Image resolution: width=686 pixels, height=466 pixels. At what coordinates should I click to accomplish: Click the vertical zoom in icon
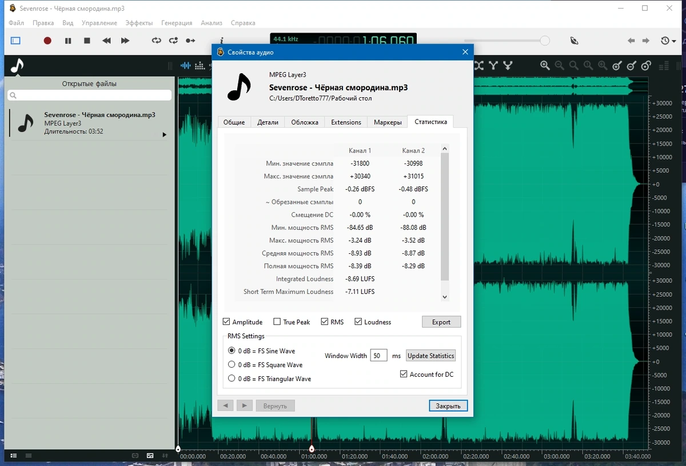[617, 66]
